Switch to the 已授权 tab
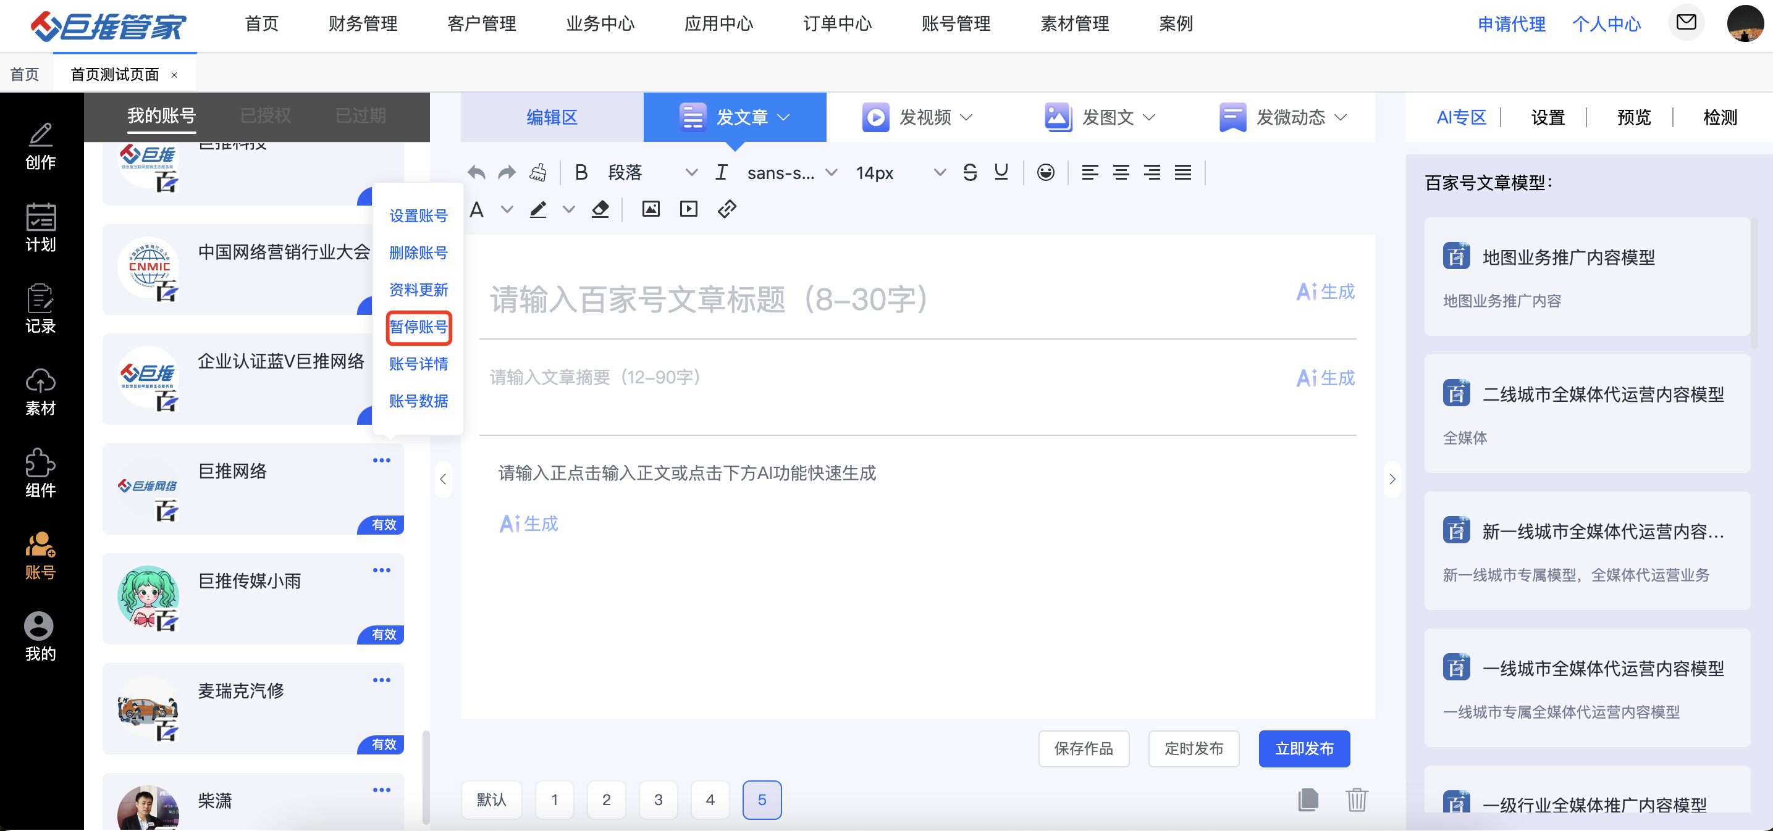This screenshot has width=1773, height=831. tap(266, 115)
